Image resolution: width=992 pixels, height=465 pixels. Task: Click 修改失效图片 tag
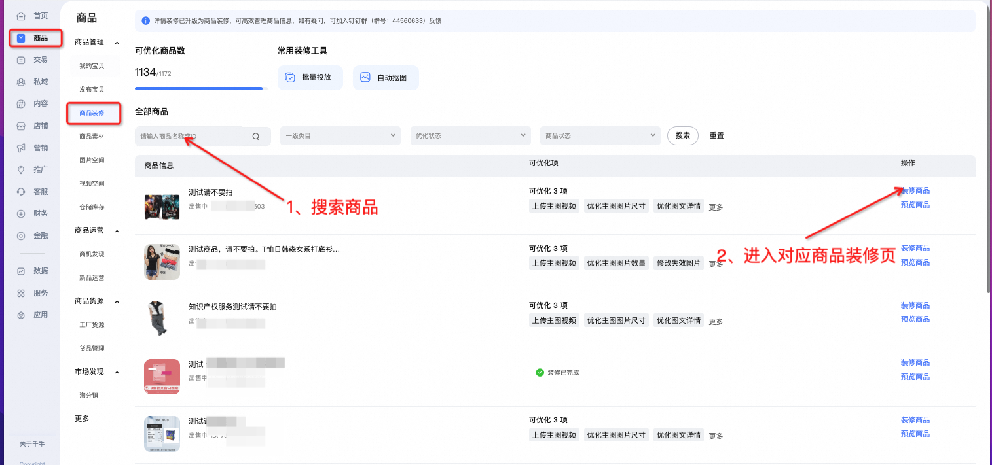[678, 263]
